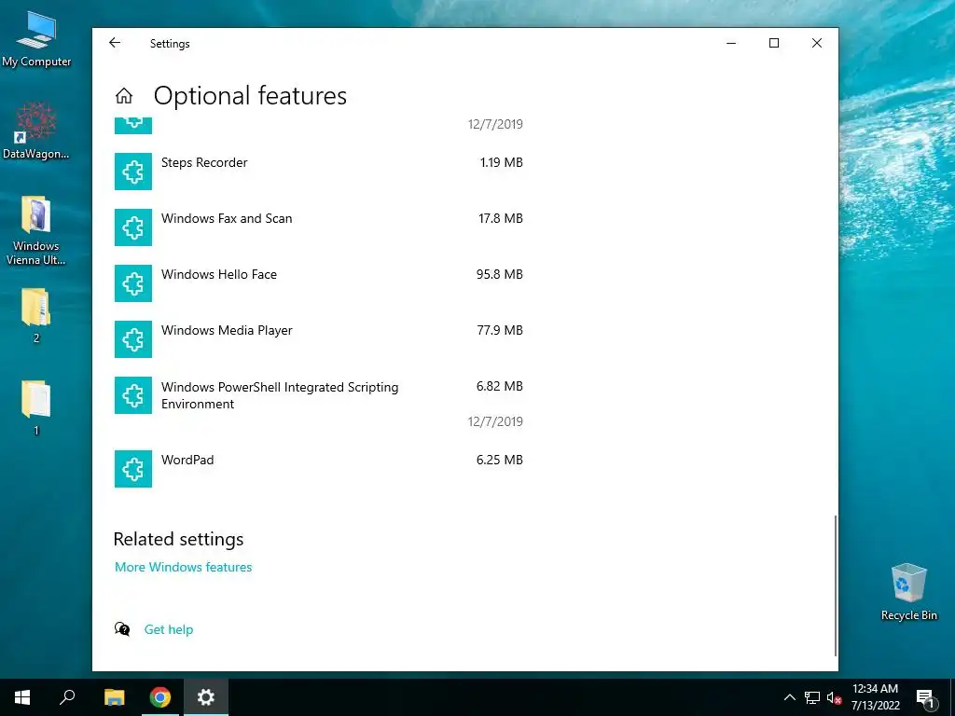
Task: Select the desktop folder named 2
Action: click(36, 316)
